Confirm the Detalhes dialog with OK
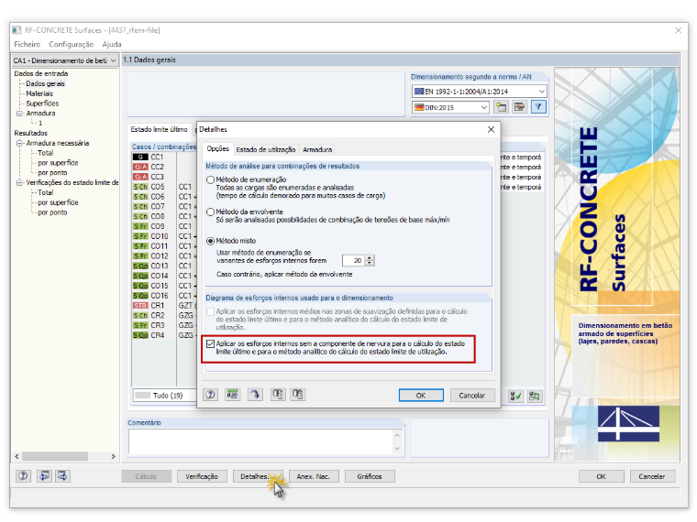Viewport: 697px width, 522px height. pyautogui.click(x=421, y=396)
